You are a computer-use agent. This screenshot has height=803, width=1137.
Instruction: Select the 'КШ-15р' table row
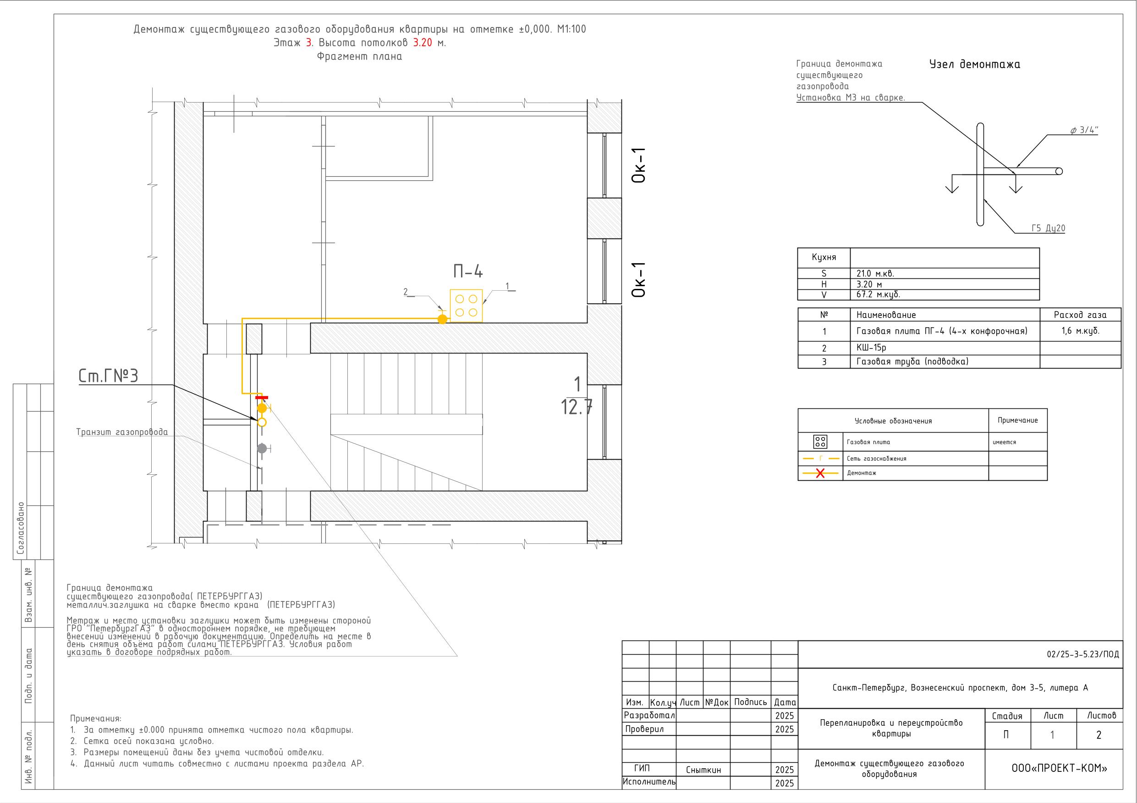tap(960, 347)
